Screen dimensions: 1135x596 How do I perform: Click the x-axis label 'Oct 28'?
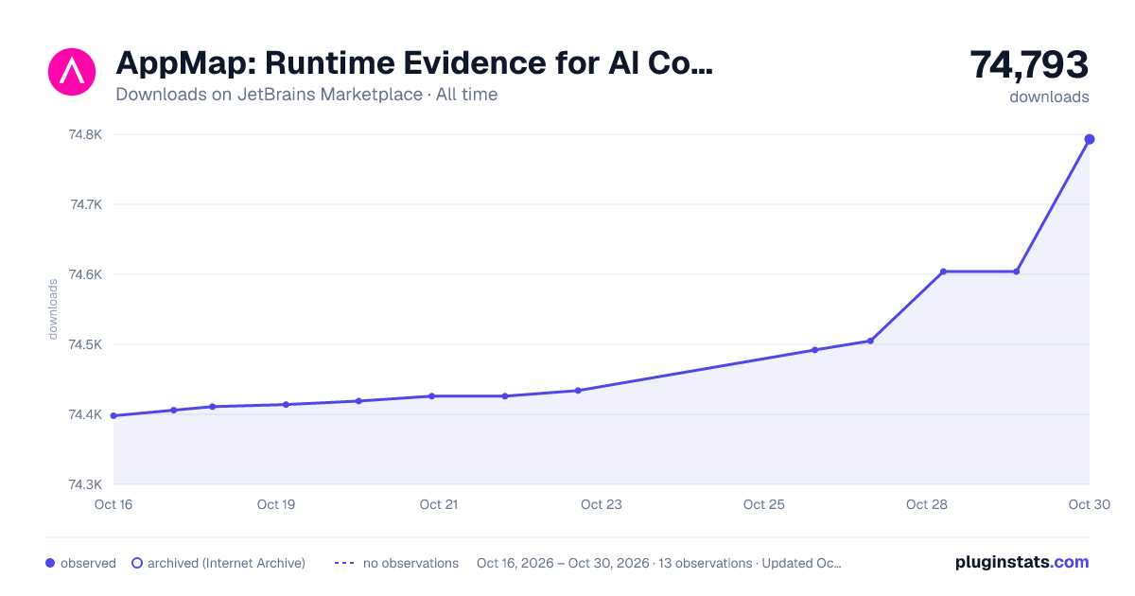(927, 504)
